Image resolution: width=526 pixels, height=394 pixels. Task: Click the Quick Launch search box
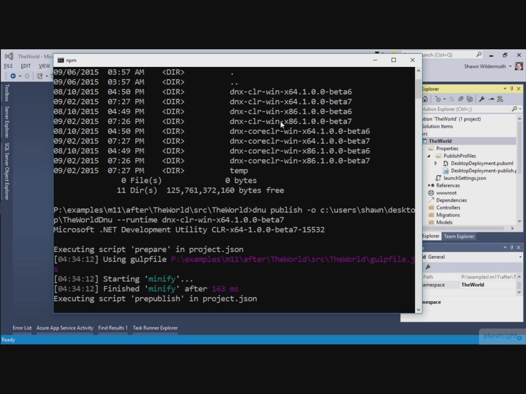tap(442, 54)
